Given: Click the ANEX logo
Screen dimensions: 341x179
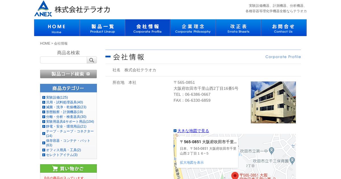Looking at the screenshot, I should (43, 9).
